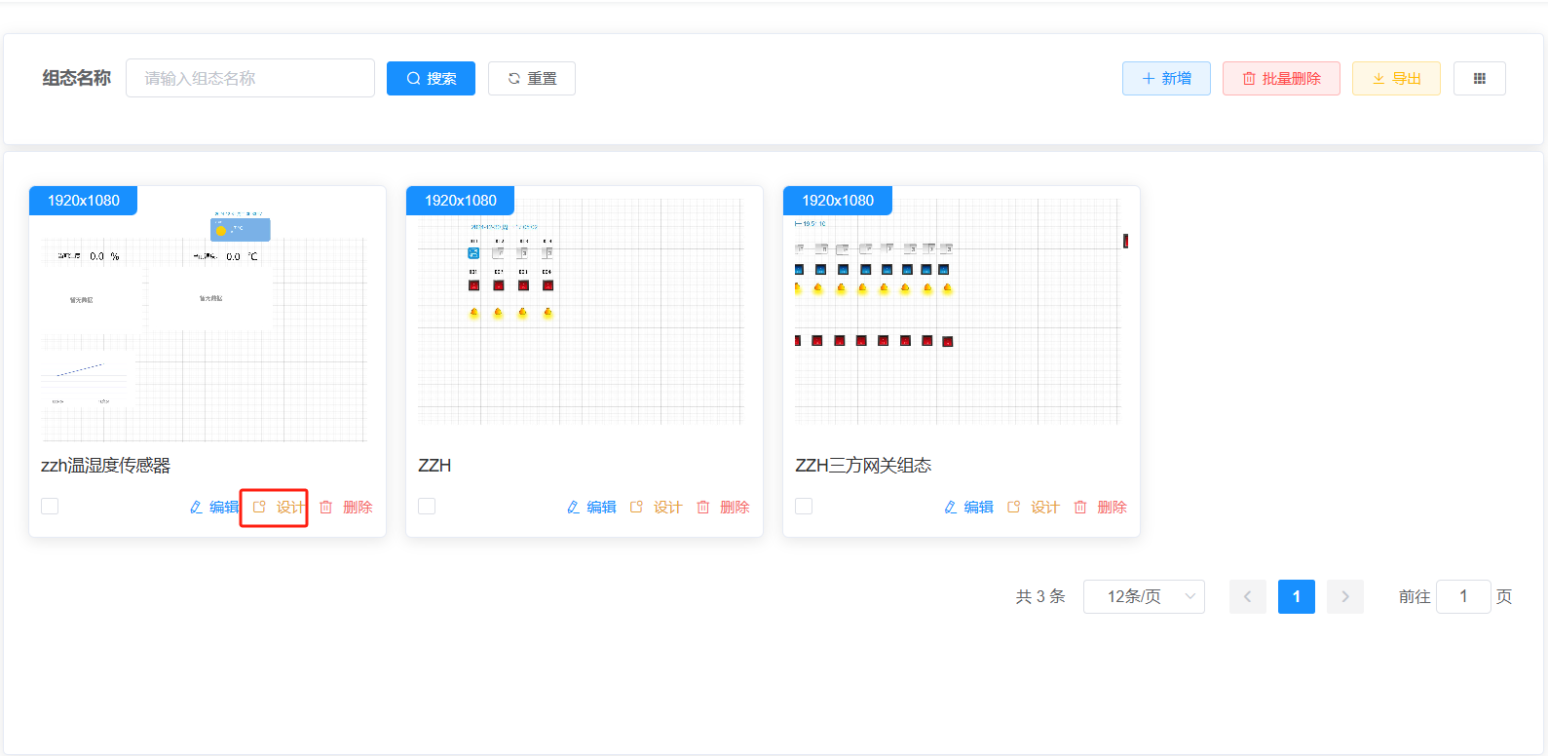Screen dimensions: 1548x756
Task: Click trash delete icon on zzh温湿度传感器 card
Action: pyautogui.click(x=326, y=508)
